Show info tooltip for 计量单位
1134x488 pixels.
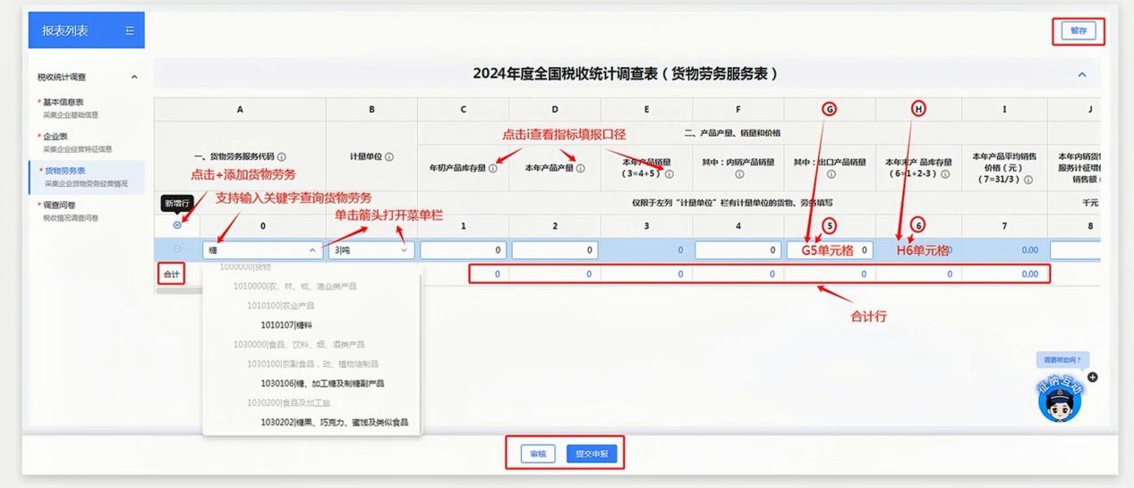(x=389, y=156)
